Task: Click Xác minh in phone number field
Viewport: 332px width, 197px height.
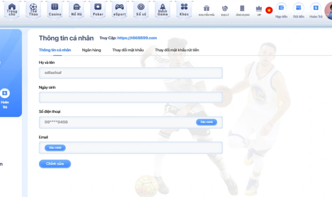Action: tap(206, 122)
